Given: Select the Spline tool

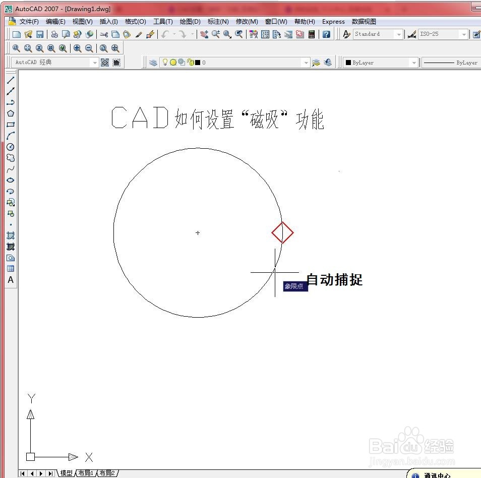Looking at the screenshot, I should click(11, 169).
